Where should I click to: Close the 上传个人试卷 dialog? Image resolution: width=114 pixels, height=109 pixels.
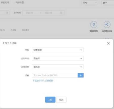coord(108,43)
